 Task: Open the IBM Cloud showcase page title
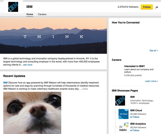[136, 110]
